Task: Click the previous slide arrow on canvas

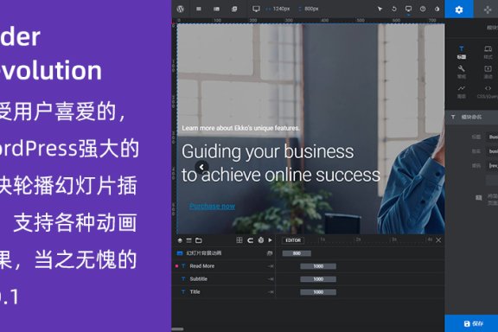Action: tap(201, 167)
